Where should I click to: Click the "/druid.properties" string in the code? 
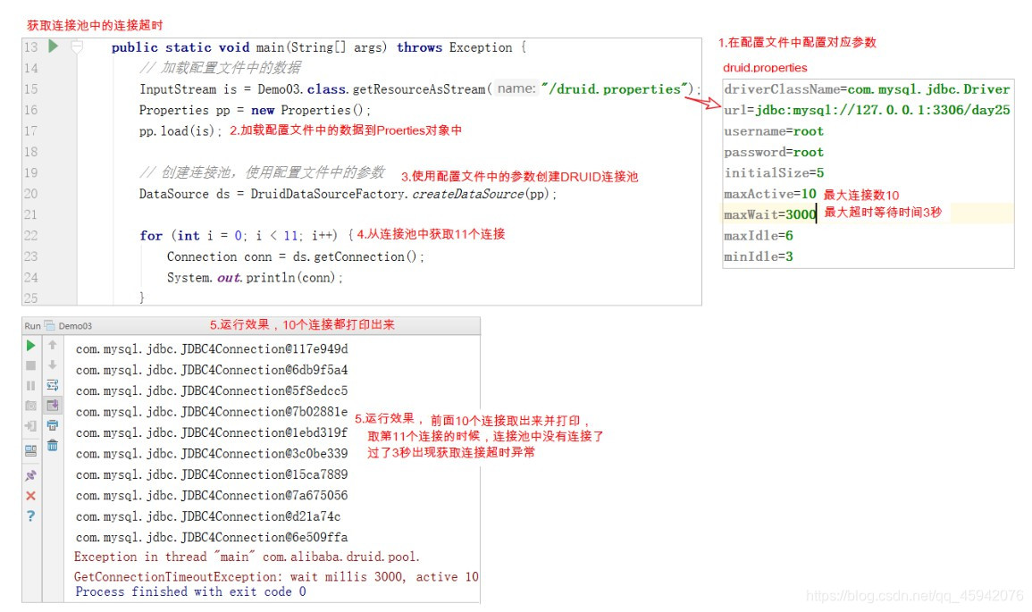pyautogui.click(x=617, y=88)
